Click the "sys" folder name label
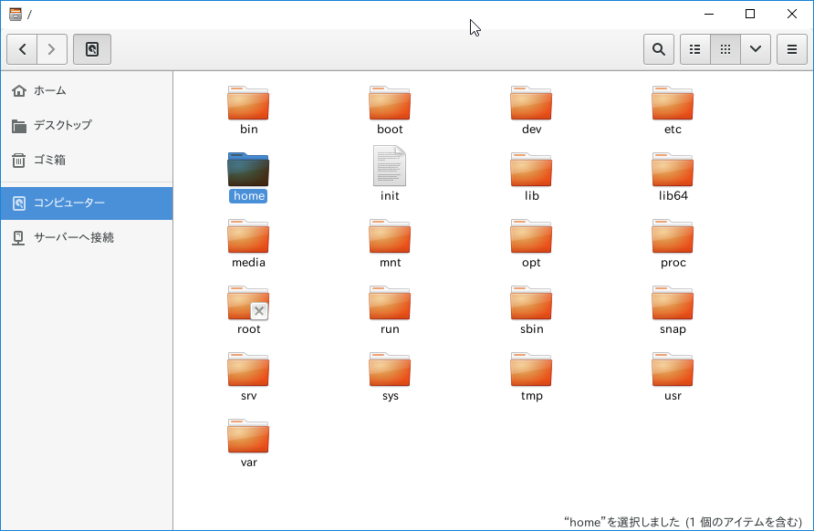Image resolution: width=814 pixels, height=531 pixels. [x=390, y=396]
